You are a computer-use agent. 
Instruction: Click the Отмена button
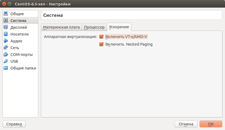pyautogui.click(x=186, y=124)
